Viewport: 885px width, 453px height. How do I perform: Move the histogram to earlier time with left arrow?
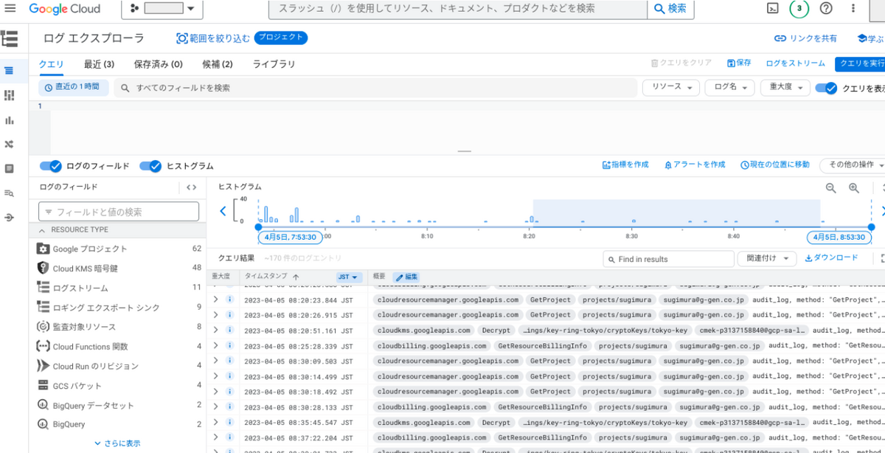(x=223, y=211)
